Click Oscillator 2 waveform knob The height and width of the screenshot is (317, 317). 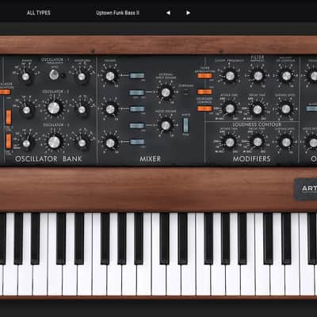coord(82,109)
